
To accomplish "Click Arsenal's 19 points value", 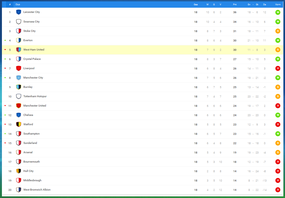I will (x=235, y=153).
